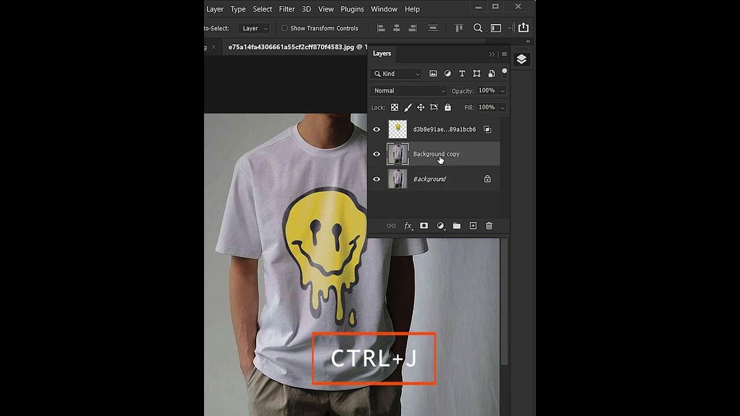Open the 3D menu
740x416 pixels.
(x=306, y=9)
